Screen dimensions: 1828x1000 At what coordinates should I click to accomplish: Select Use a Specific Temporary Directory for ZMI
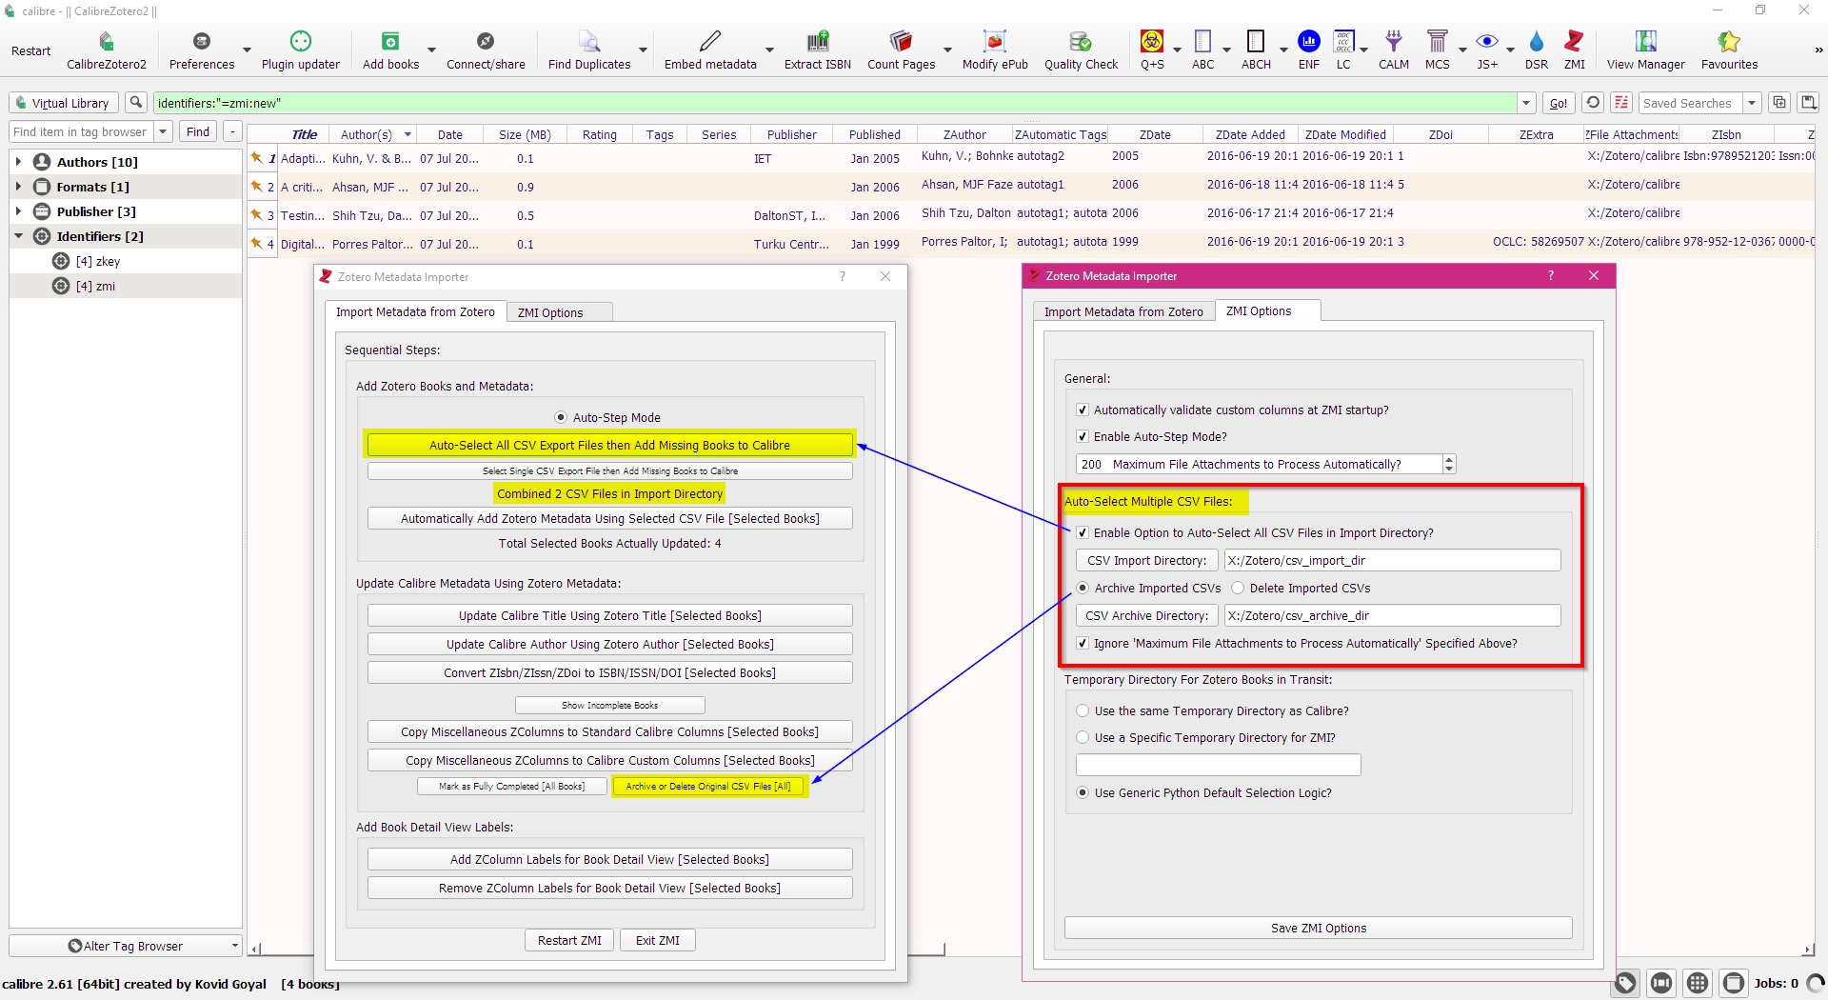(1083, 738)
